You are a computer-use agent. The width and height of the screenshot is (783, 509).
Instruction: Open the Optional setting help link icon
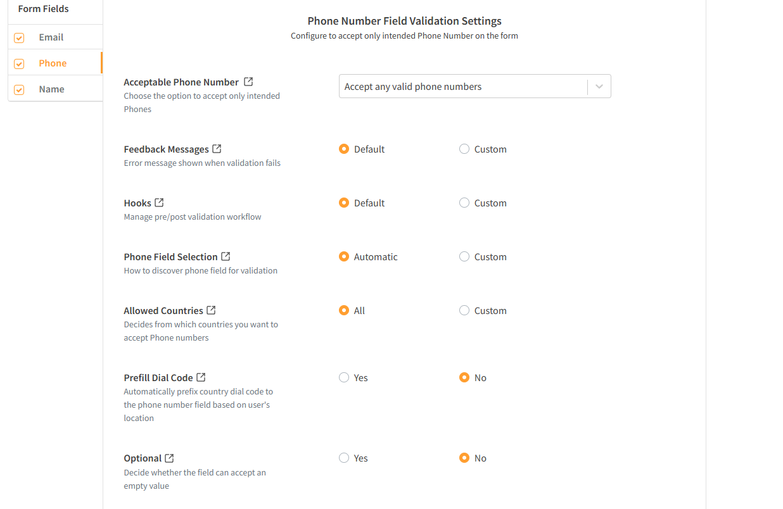tap(170, 457)
